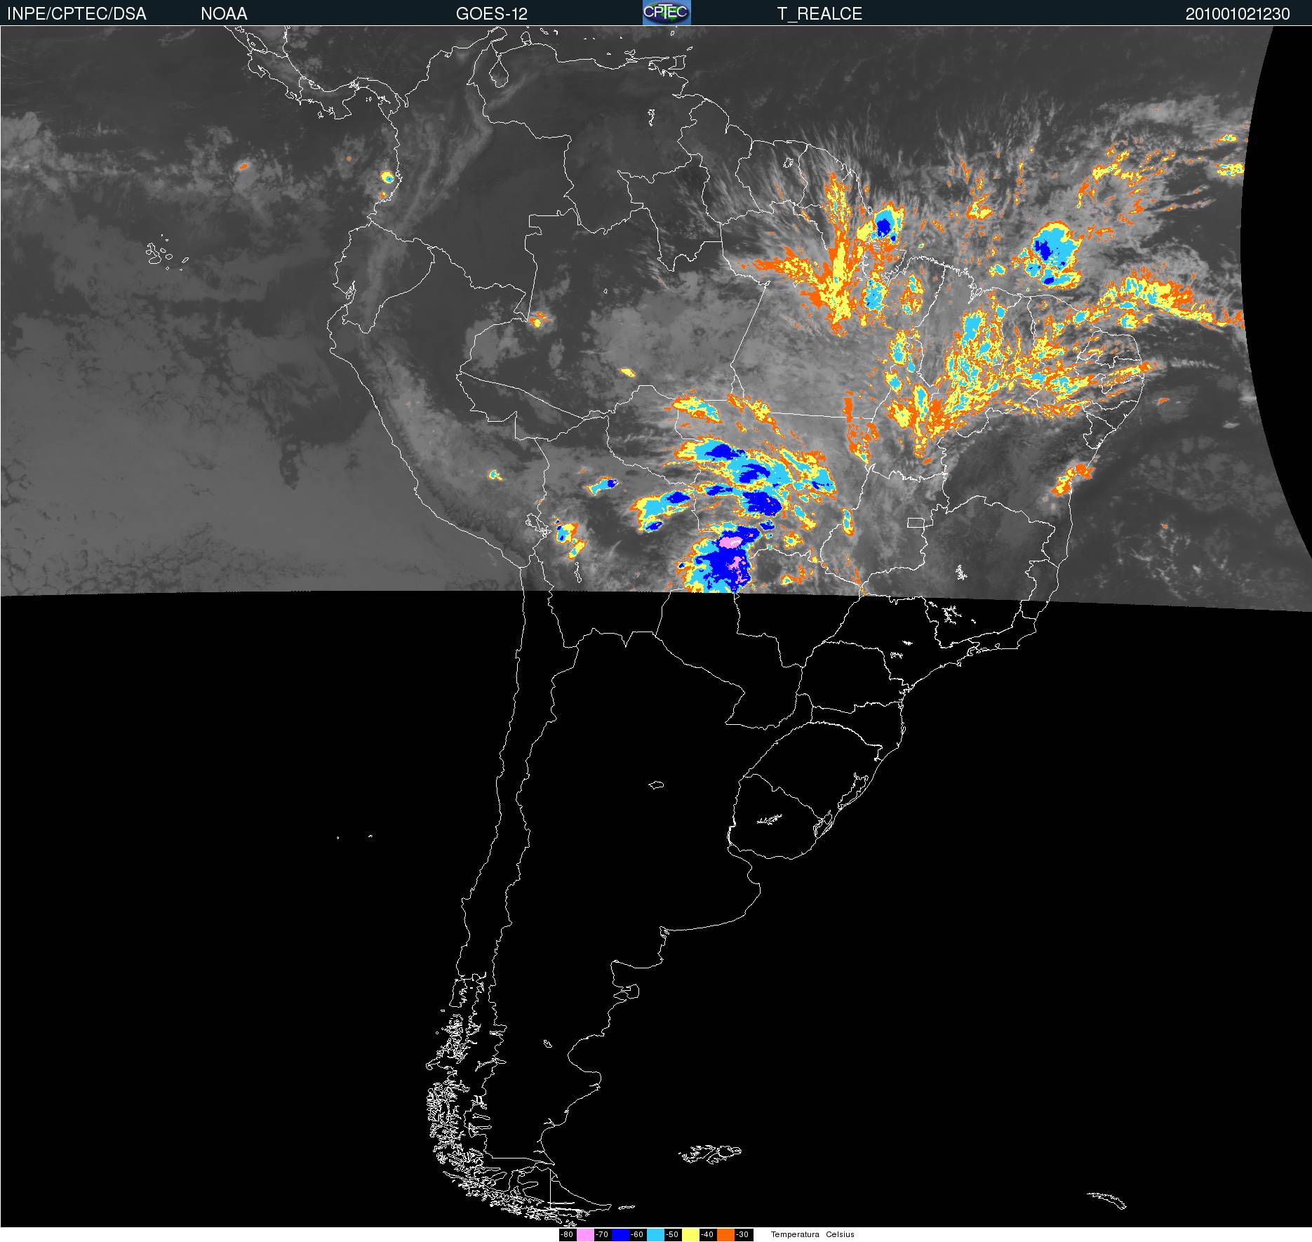This screenshot has width=1312, height=1242.
Task: Select the -70 legend label
Action: coord(602,1235)
